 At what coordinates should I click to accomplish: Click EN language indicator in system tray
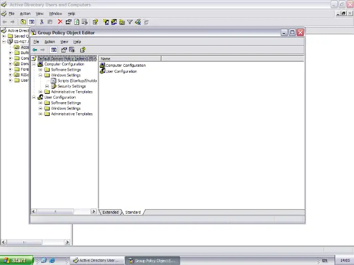tap(325, 260)
